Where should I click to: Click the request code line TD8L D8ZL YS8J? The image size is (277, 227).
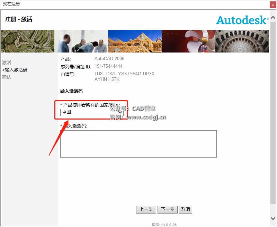pos(124,74)
